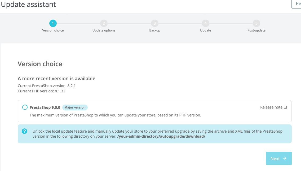
Task: Select the PrestaShop 9.0.0 radio button
Action: [x=25, y=107]
